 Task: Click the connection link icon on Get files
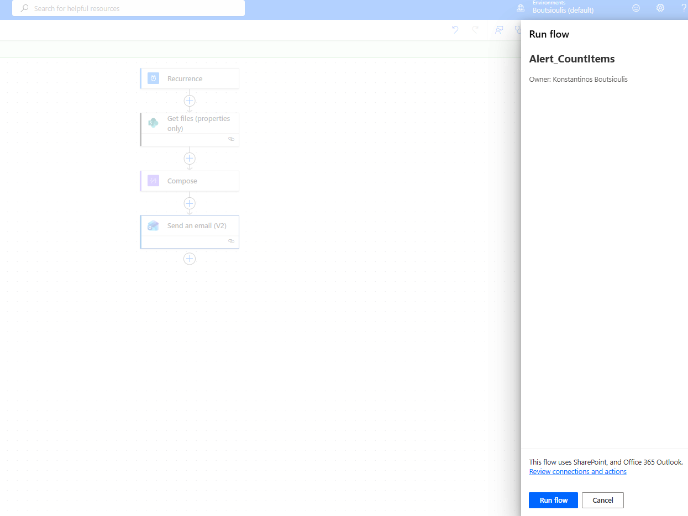point(231,139)
